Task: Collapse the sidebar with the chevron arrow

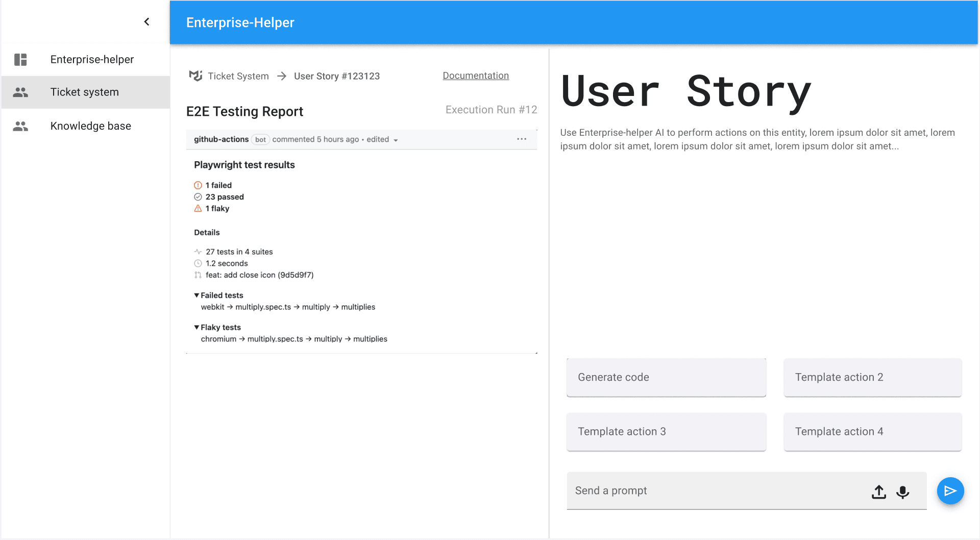Action: 146,21
